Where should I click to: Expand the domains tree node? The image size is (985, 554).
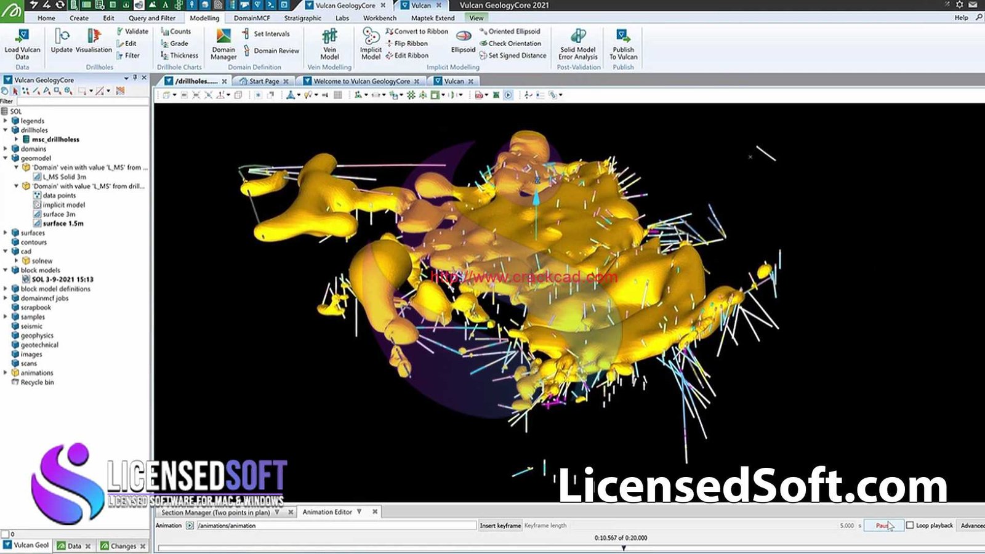tap(6, 148)
